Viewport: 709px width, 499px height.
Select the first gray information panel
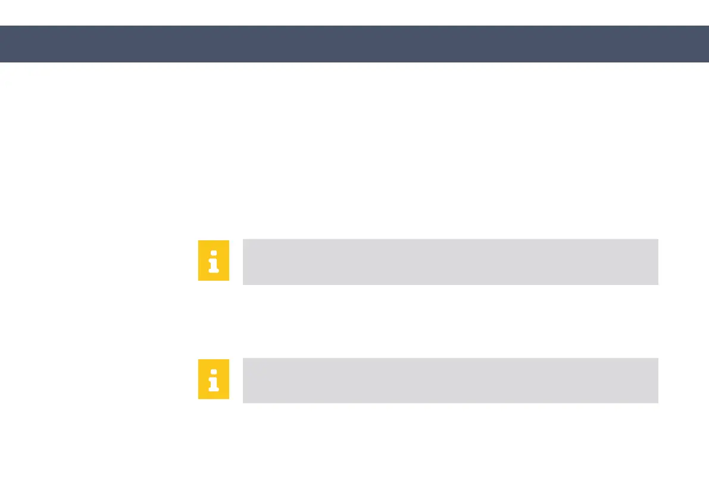[450, 262]
